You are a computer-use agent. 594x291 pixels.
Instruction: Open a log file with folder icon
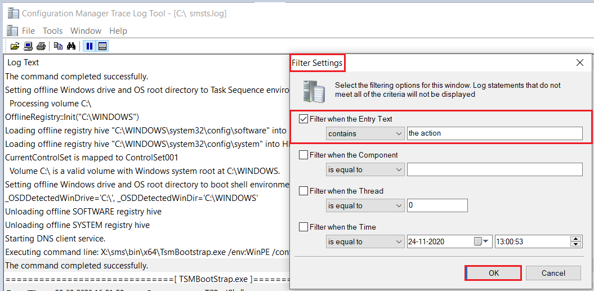pyautogui.click(x=15, y=46)
